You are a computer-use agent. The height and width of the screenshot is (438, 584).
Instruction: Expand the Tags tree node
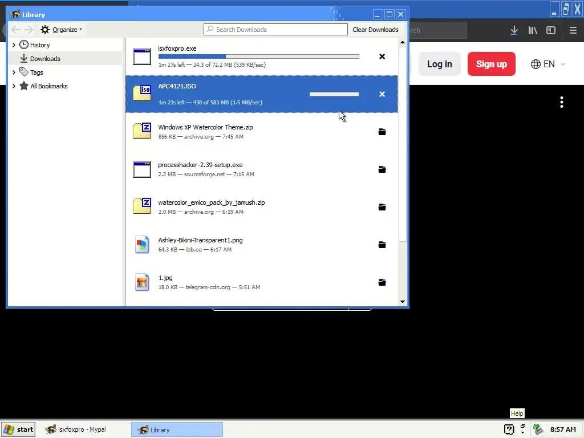coord(14,72)
